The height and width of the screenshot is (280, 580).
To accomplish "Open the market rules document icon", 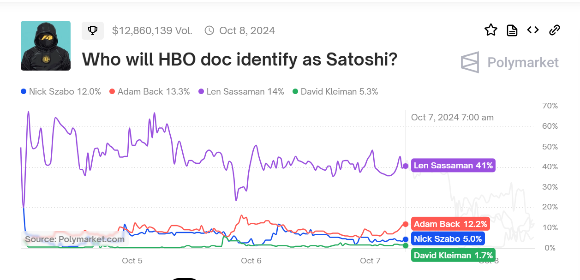I will point(512,30).
